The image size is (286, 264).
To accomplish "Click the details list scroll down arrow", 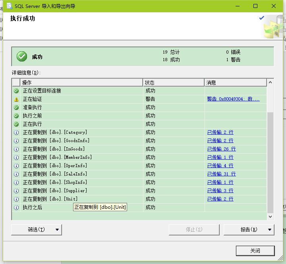I will coord(271,217).
